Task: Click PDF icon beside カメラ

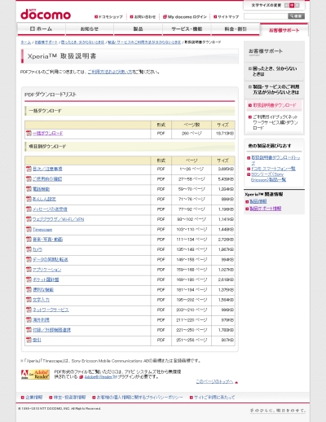Action: pos(29,249)
